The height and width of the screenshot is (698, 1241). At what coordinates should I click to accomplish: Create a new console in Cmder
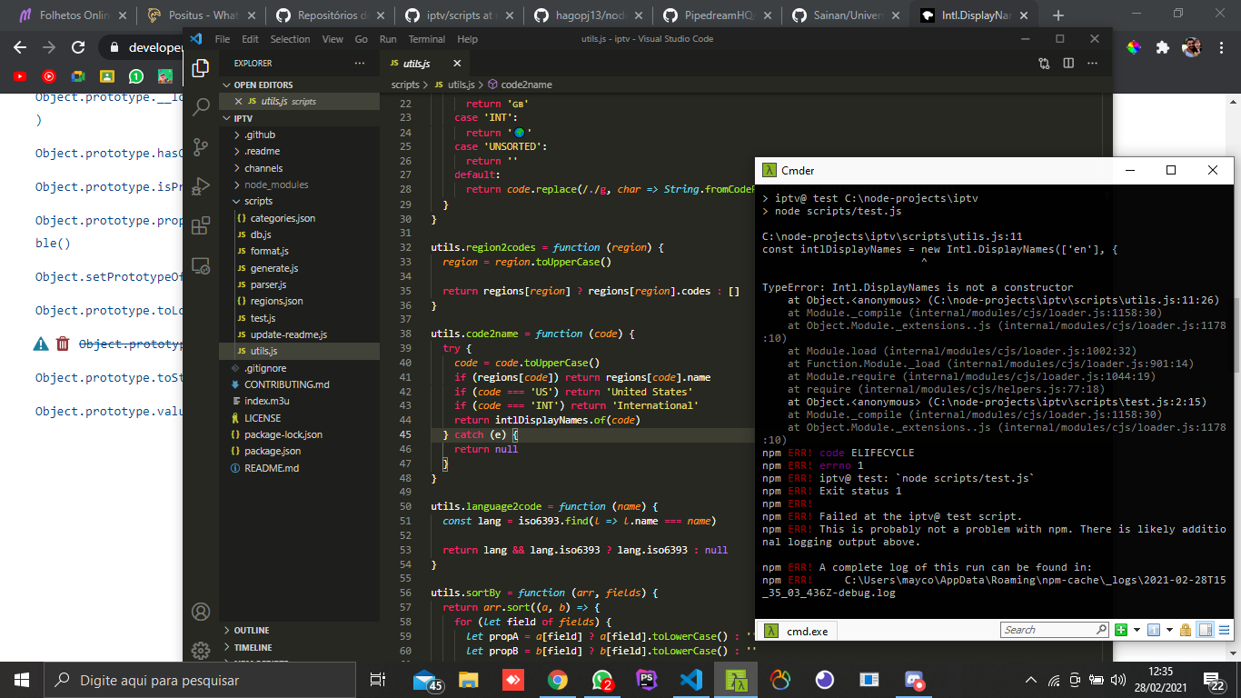pos(1121,630)
